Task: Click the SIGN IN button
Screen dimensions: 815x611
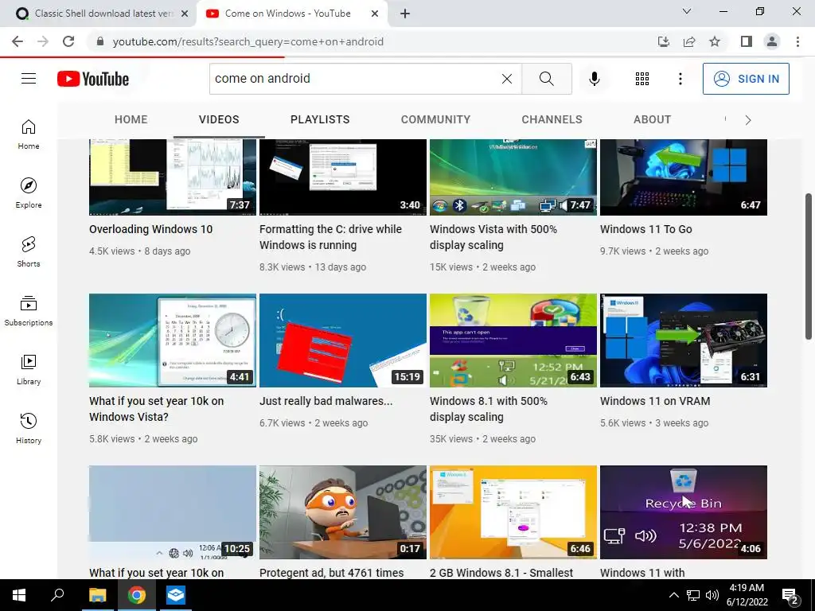Action: (746, 79)
